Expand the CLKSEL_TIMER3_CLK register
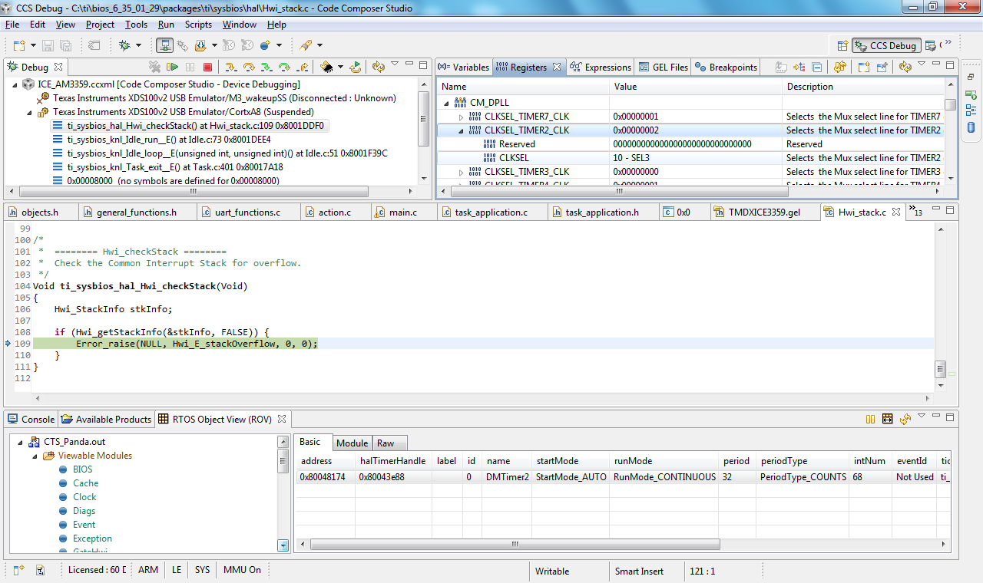This screenshot has width=983, height=583. [462, 172]
